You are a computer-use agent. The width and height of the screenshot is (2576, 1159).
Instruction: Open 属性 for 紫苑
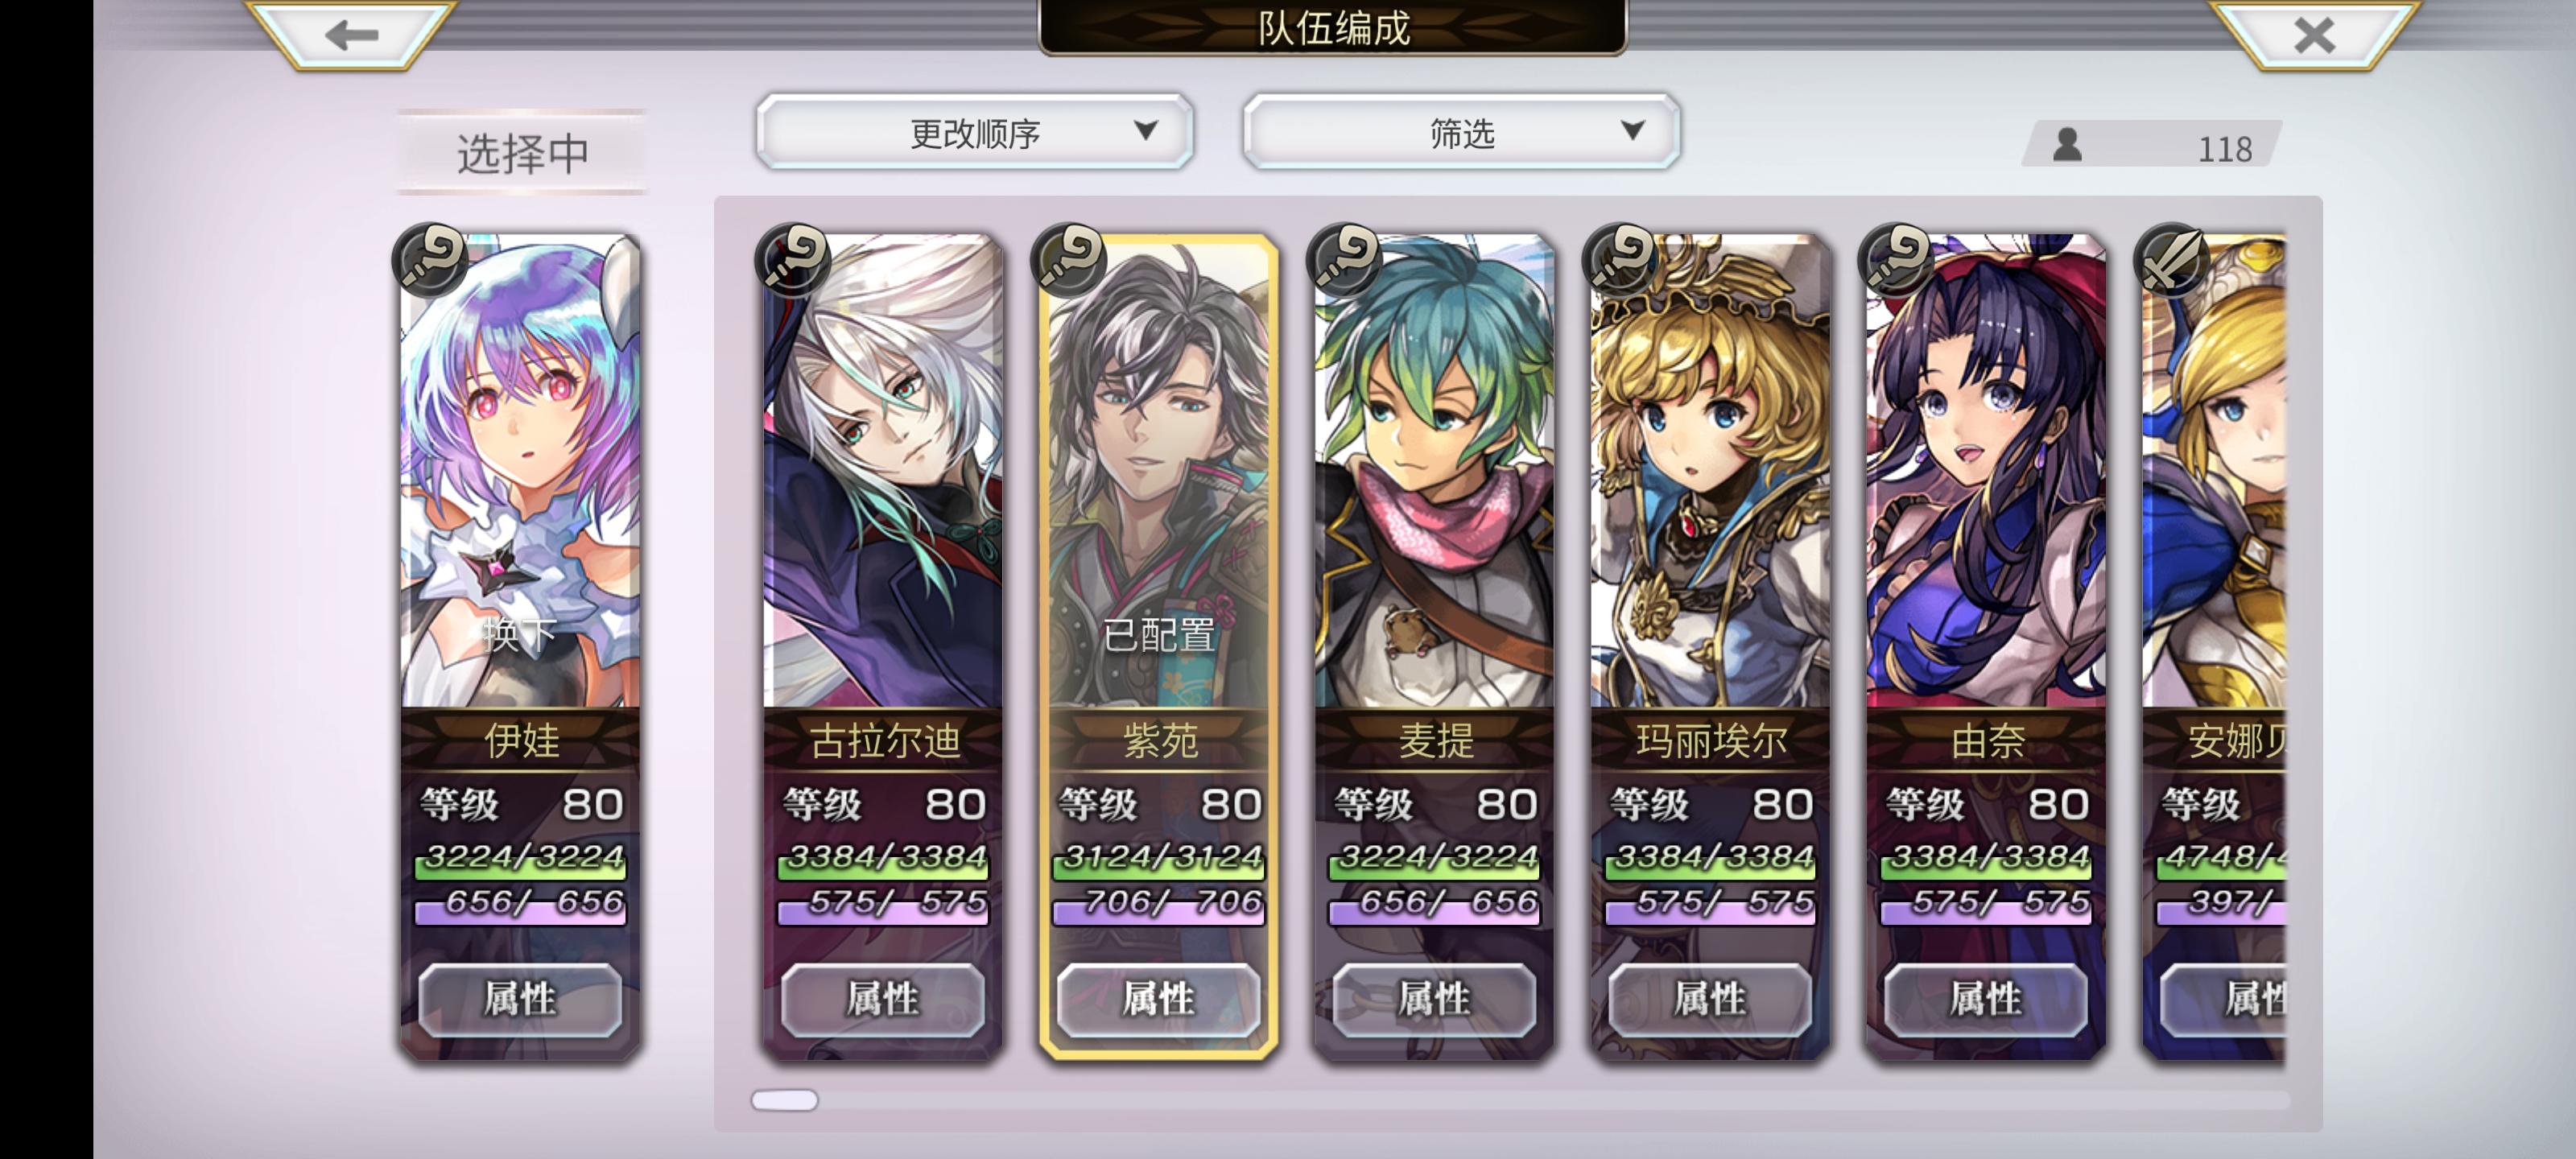[1158, 999]
